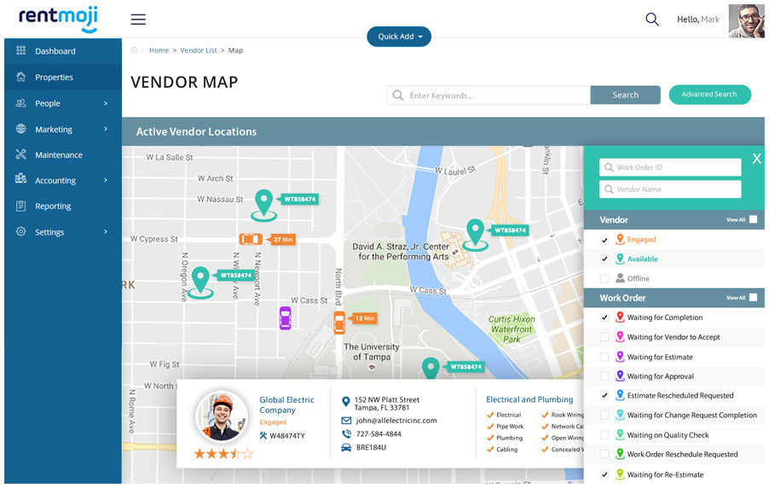
Task: Expand the Quick Add dropdown
Action: pyautogui.click(x=399, y=37)
